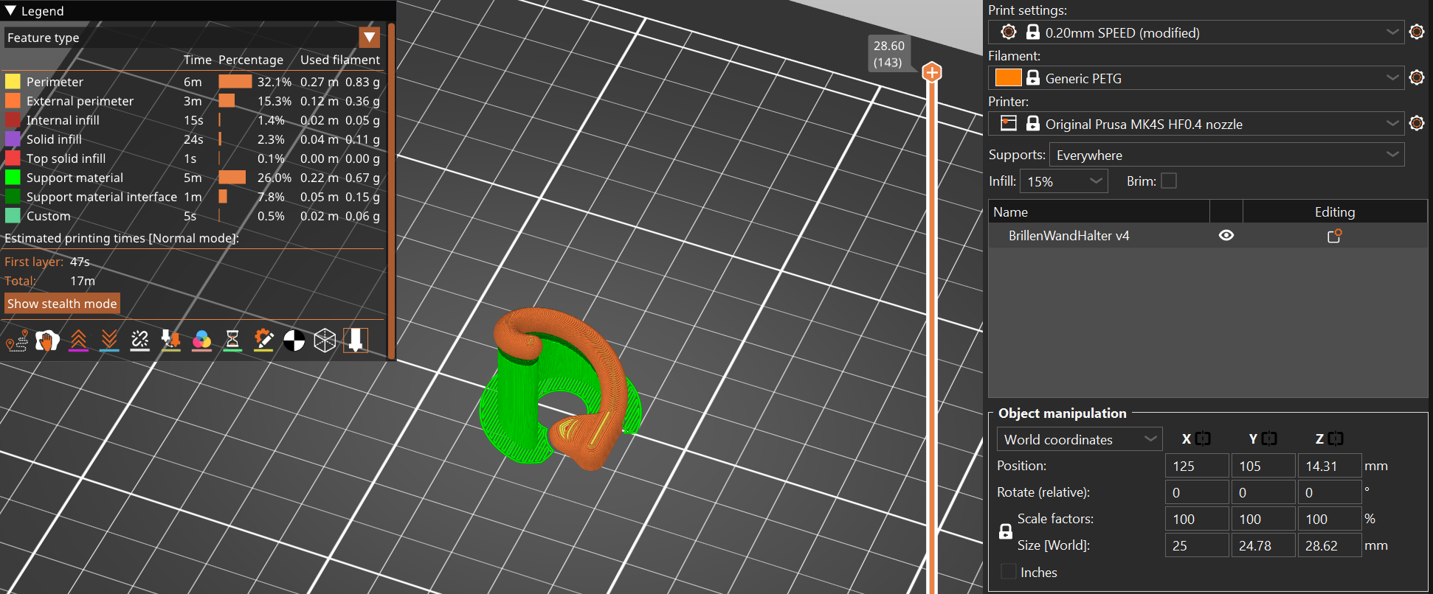The height and width of the screenshot is (594, 1433).
Task: Click External perimeter legend row
Action: tap(193, 101)
